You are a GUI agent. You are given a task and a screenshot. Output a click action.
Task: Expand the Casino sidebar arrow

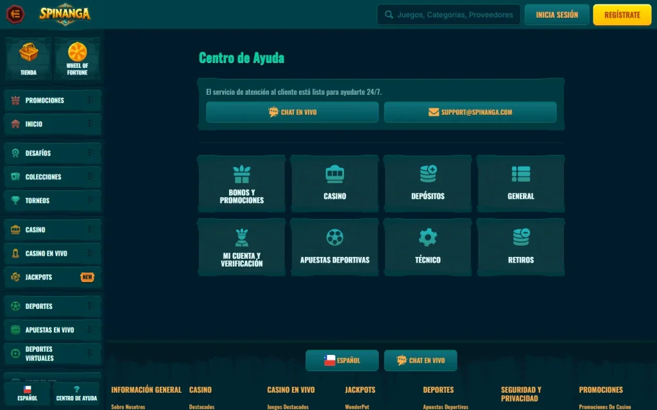(90, 229)
